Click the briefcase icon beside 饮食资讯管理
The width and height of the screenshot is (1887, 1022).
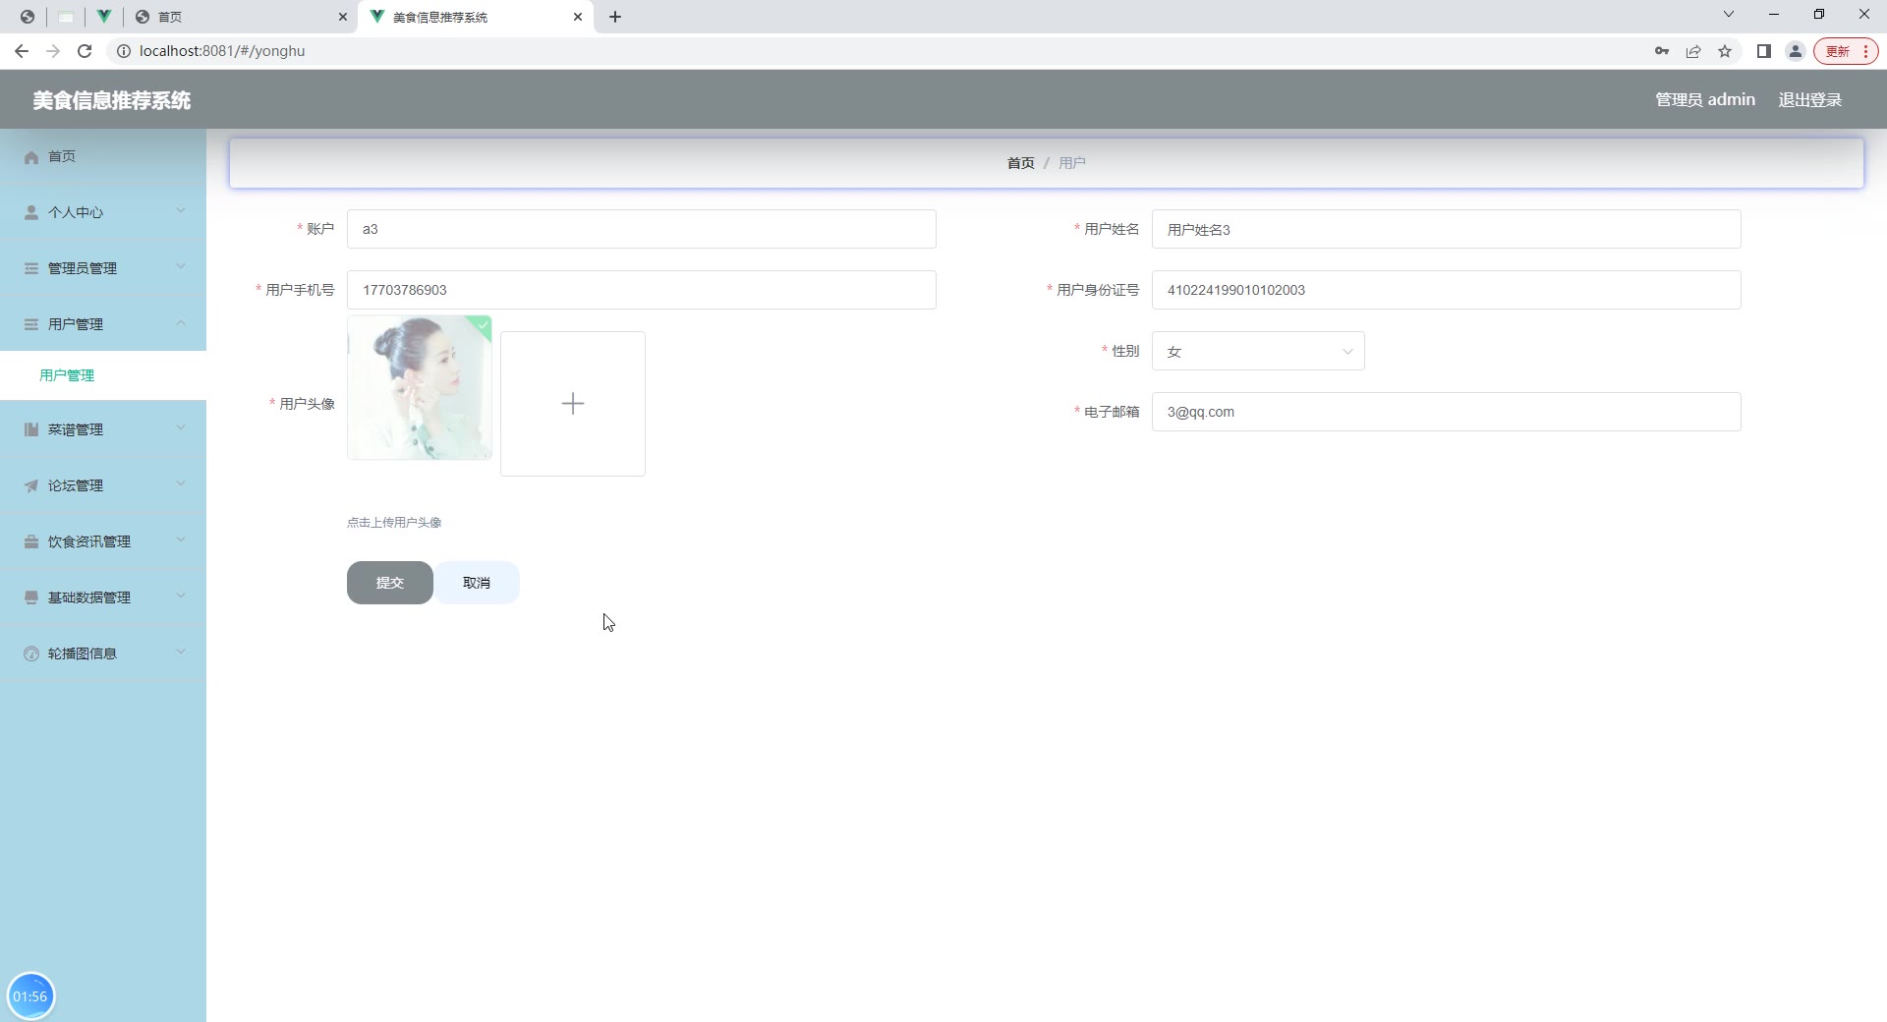31,541
